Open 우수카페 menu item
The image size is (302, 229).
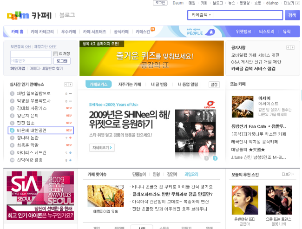click(x=68, y=32)
